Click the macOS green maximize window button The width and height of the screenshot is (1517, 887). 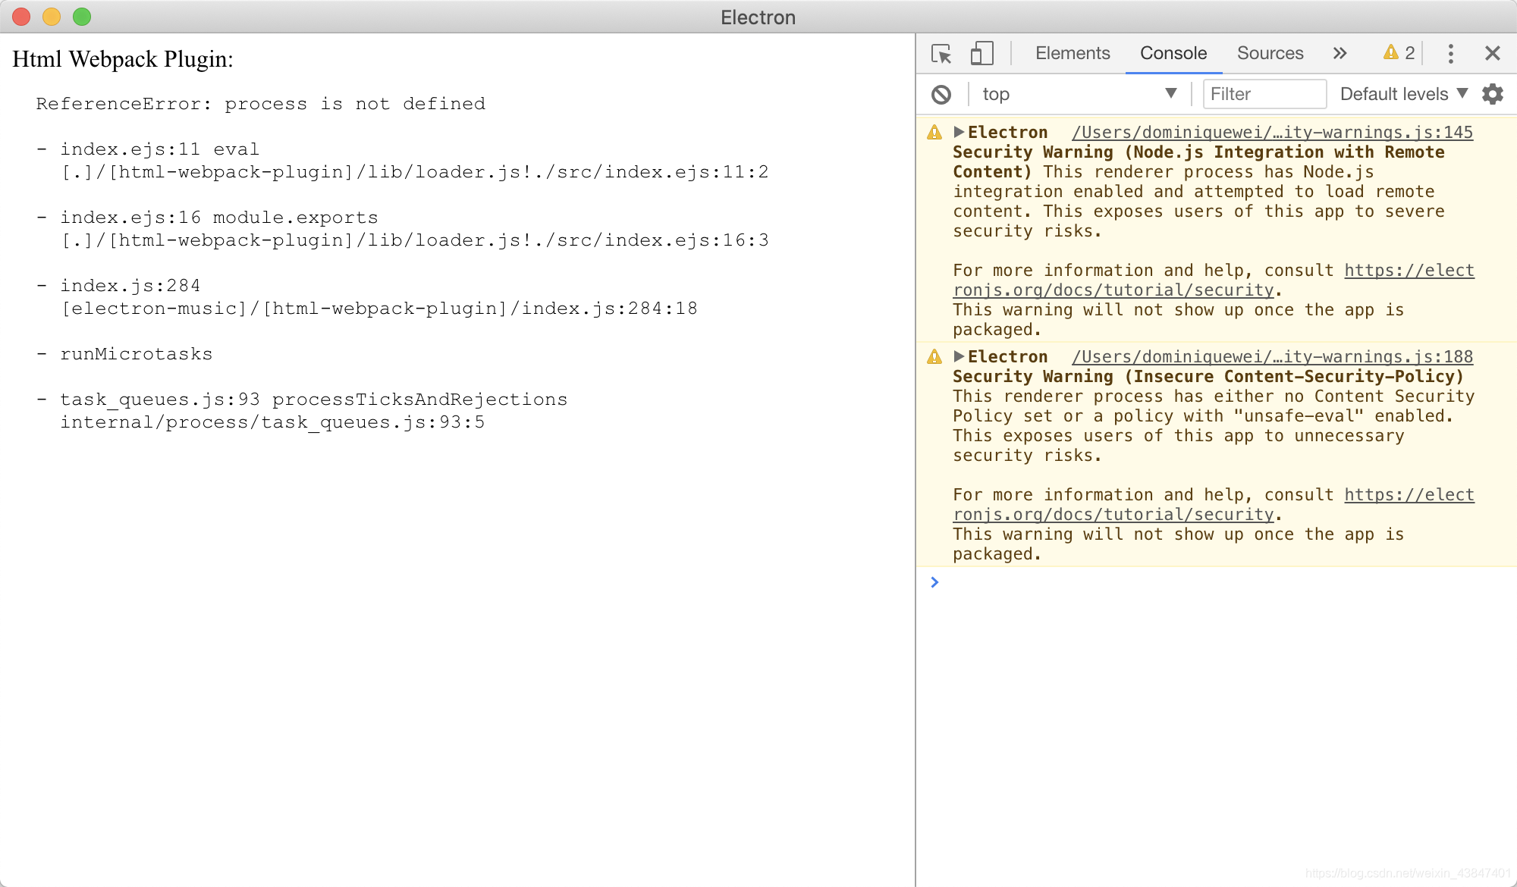[x=82, y=17]
